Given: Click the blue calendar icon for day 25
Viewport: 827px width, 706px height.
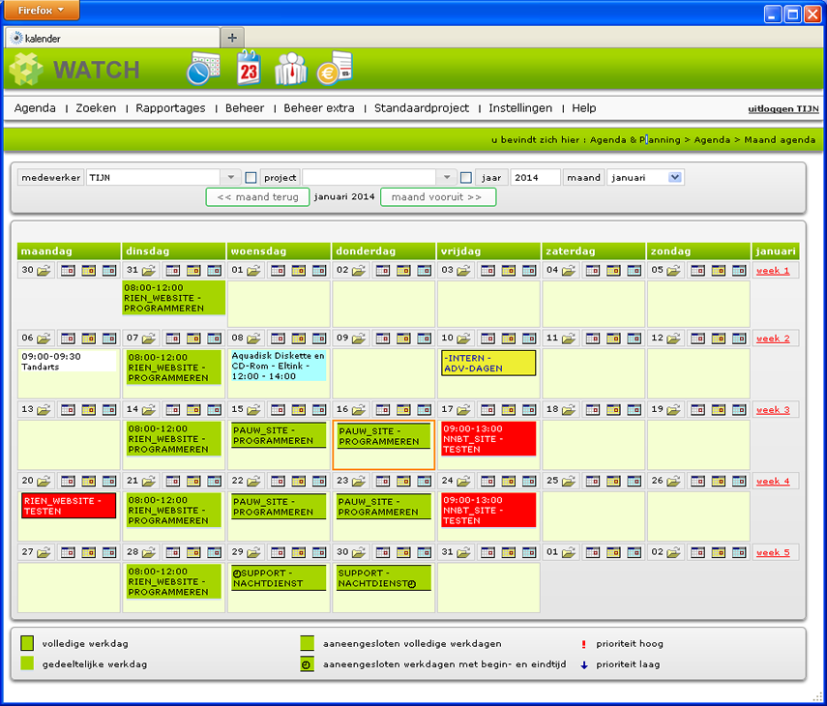Looking at the screenshot, I should click(x=634, y=481).
